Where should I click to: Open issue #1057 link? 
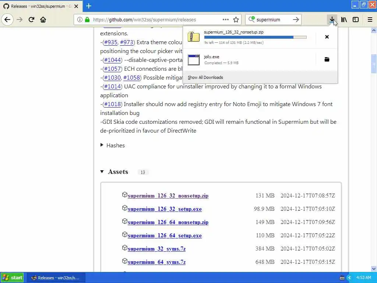[112, 69]
